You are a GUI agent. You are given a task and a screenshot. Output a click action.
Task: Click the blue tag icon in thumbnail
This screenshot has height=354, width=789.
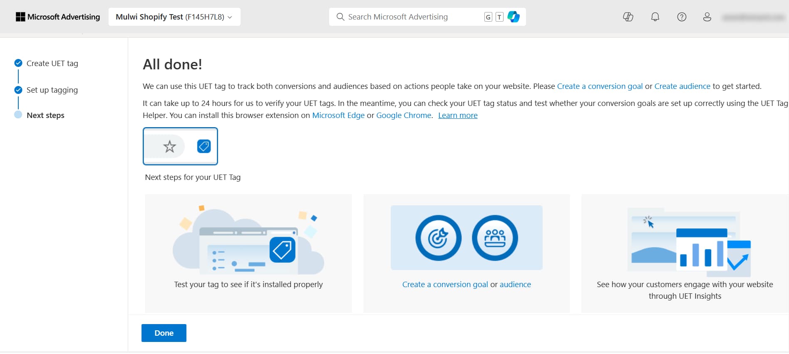point(204,146)
